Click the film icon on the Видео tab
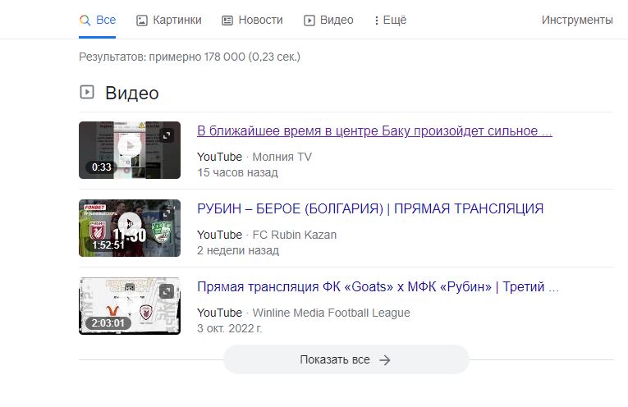Viewport: 628px width, 407px height. click(309, 20)
